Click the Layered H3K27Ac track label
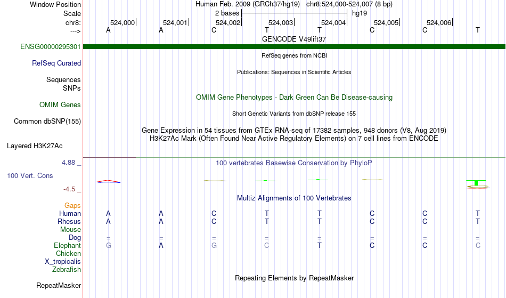Screen dimensions: 506x298 [x=35, y=146]
